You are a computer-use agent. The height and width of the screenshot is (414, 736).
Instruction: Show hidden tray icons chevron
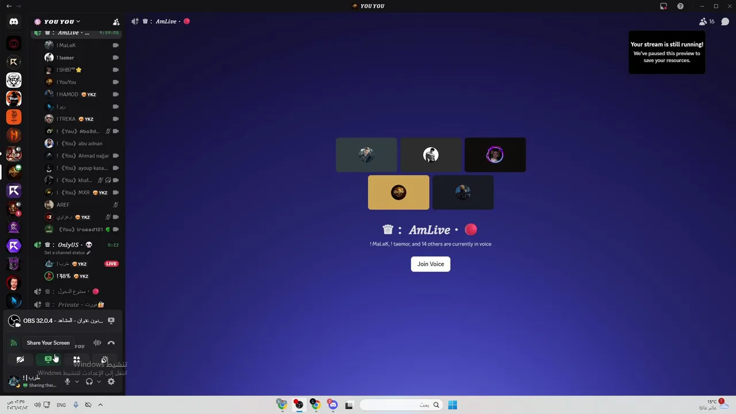click(x=100, y=405)
